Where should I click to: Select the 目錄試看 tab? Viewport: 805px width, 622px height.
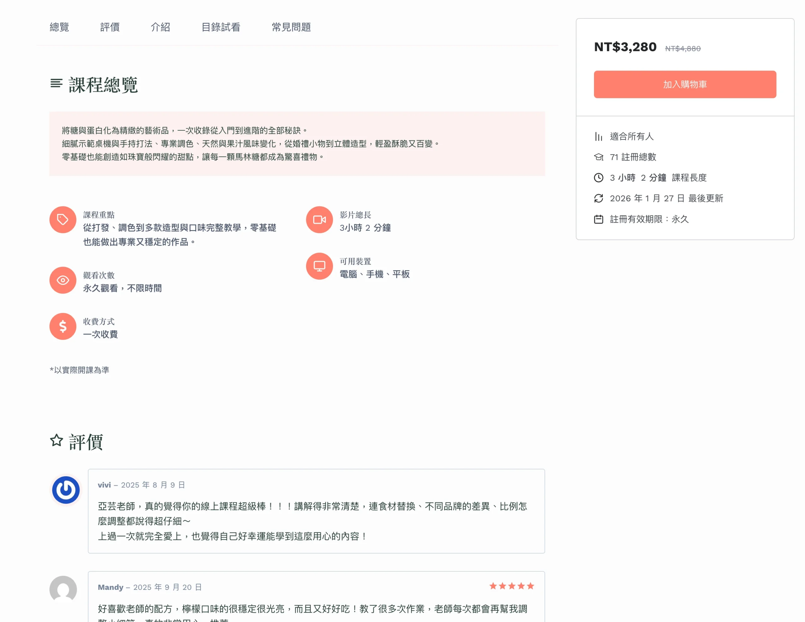(x=221, y=27)
